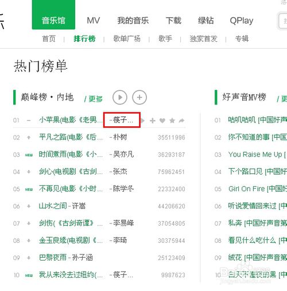Open song 山水之间 - 许嵩
Image resolution: width=287 pixels, height=291 pixels.
pos(62,206)
